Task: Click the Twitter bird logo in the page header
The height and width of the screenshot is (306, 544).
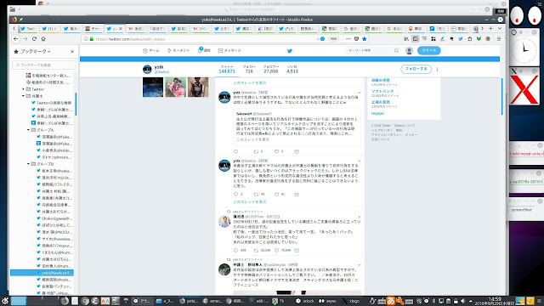Action: pos(290,51)
